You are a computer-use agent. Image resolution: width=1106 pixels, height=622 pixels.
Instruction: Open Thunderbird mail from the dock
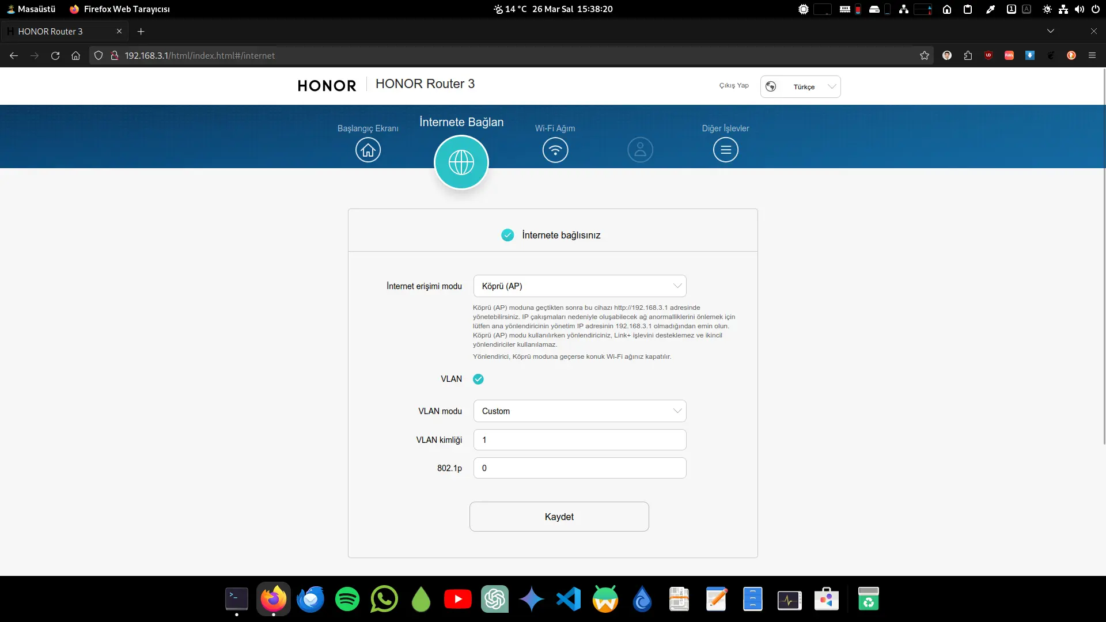click(x=310, y=600)
